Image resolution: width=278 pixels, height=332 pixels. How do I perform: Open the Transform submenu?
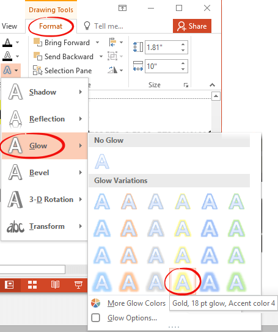pyautogui.click(x=45, y=226)
